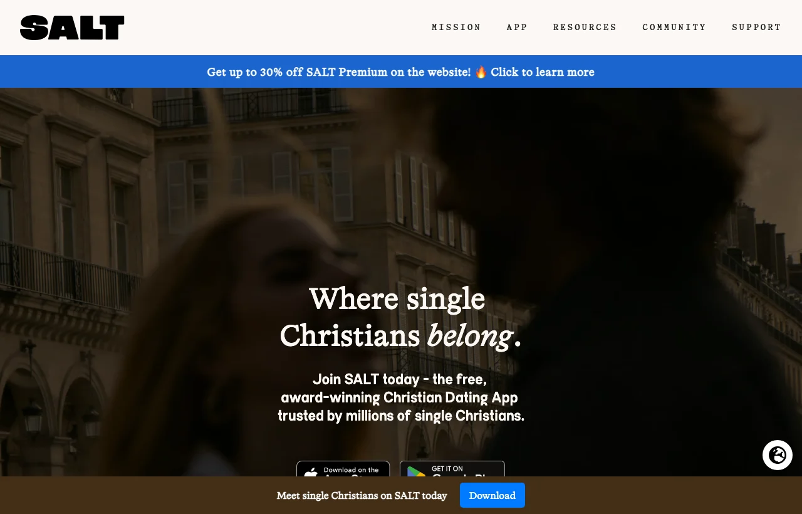Click the Download on the App Store badge
The height and width of the screenshot is (514, 802).
pyautogui.click(x=343, y=469)
